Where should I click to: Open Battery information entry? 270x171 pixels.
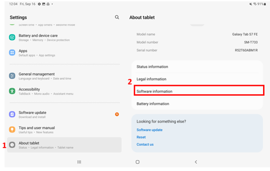[x=197, y=104]
